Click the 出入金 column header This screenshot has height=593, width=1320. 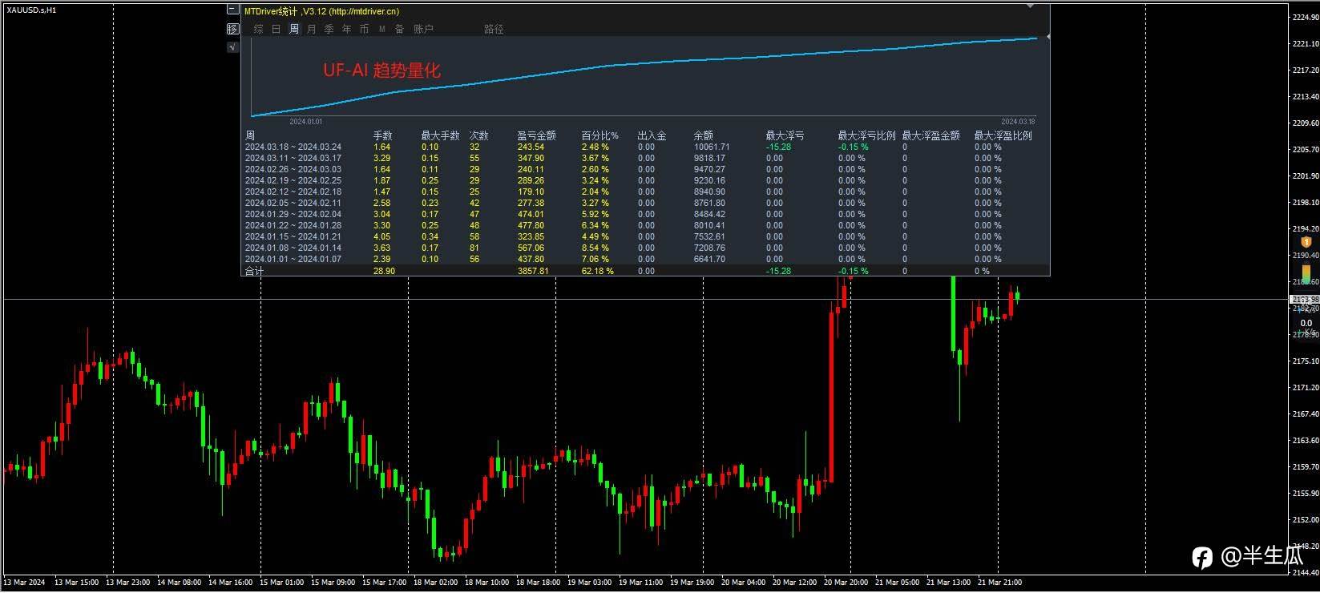point(652,135)
